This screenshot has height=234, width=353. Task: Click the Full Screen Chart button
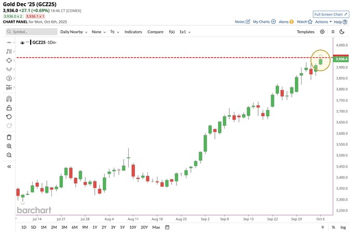tap(331, 14)
